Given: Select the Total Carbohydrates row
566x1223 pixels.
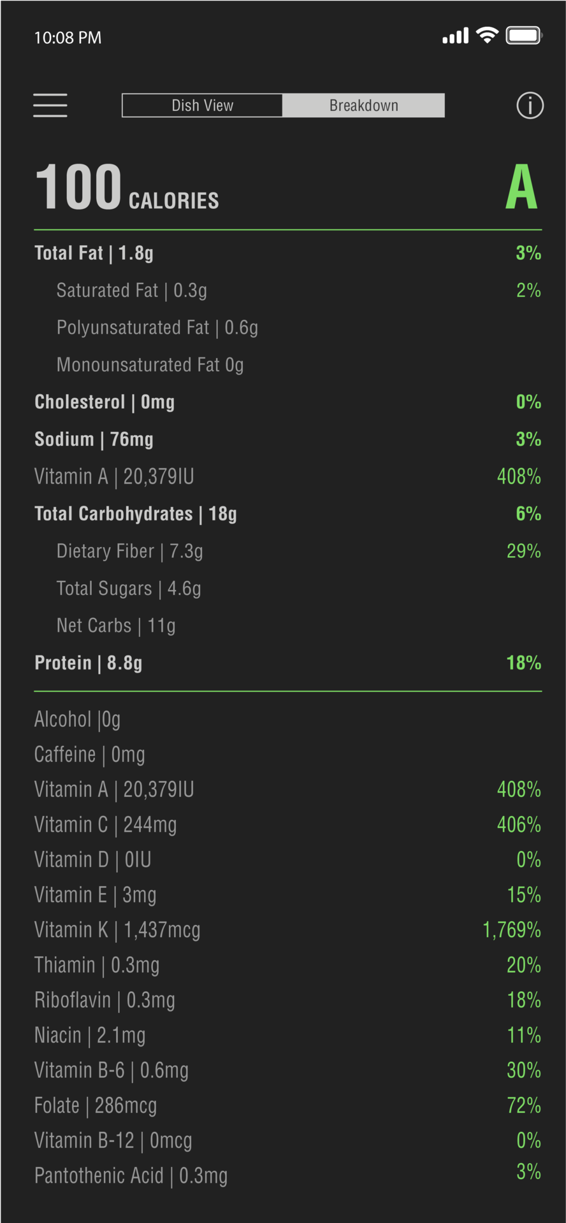Looking at the screenshot, I should click(287, 514).
